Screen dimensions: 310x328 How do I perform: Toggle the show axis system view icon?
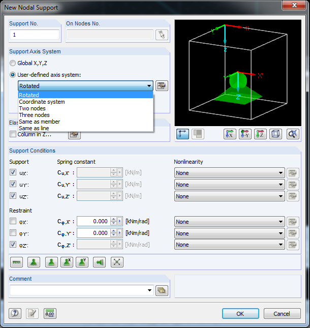[x=182, y=134]
